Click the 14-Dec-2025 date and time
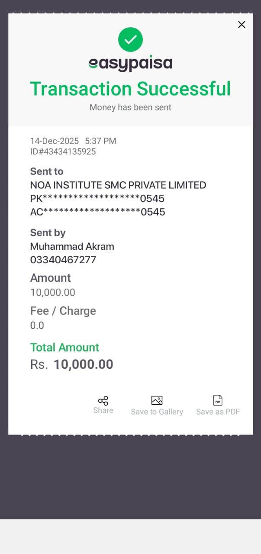 [73, 141]
